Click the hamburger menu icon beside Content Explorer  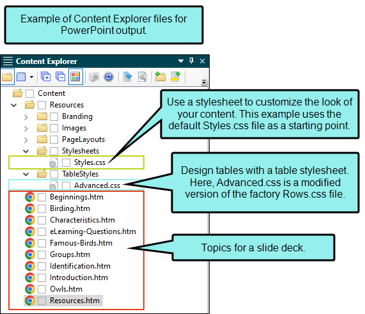pyautogui.click(x=8, y=61)
